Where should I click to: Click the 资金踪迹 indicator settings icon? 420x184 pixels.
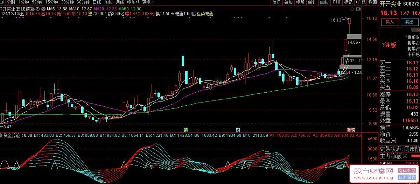coord(1,135)
